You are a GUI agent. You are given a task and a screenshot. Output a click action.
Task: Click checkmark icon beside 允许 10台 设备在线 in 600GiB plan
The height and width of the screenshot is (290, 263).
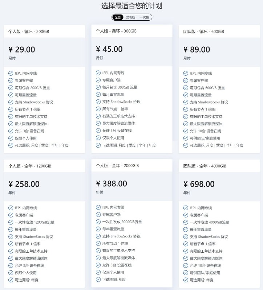point(186,131)
